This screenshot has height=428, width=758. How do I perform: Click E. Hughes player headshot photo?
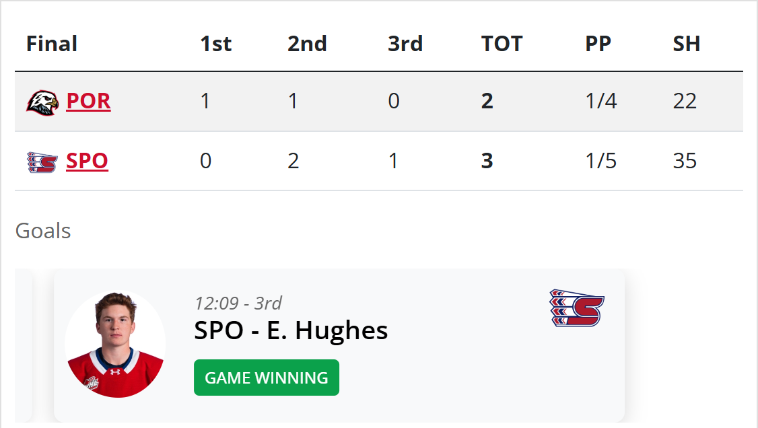coord(115,345)
